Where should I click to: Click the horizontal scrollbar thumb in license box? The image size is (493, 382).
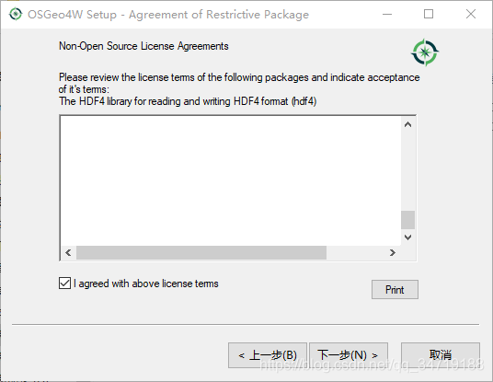pyautogui.click(x=201, y=253)
